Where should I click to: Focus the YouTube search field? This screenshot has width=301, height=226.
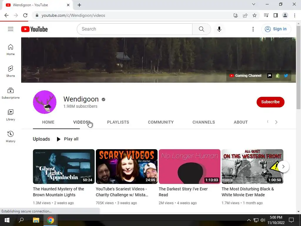tap(135, 29)
